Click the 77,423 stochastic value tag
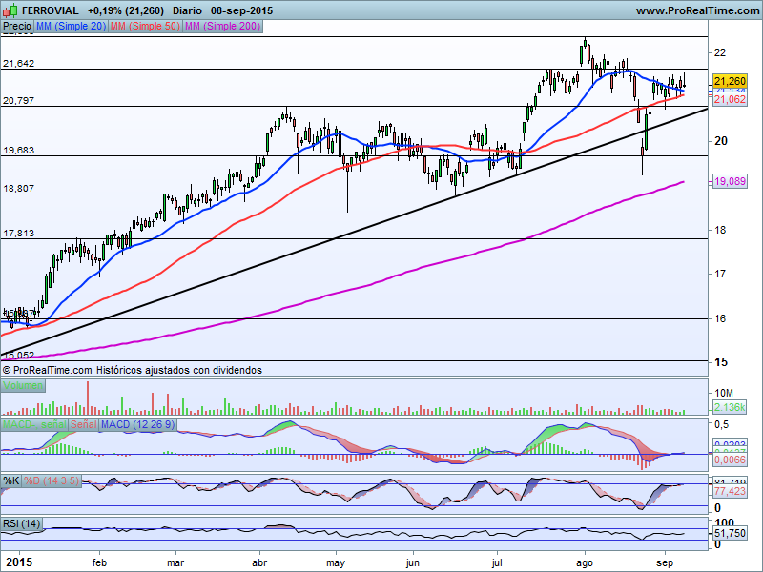 coord(730,491)
